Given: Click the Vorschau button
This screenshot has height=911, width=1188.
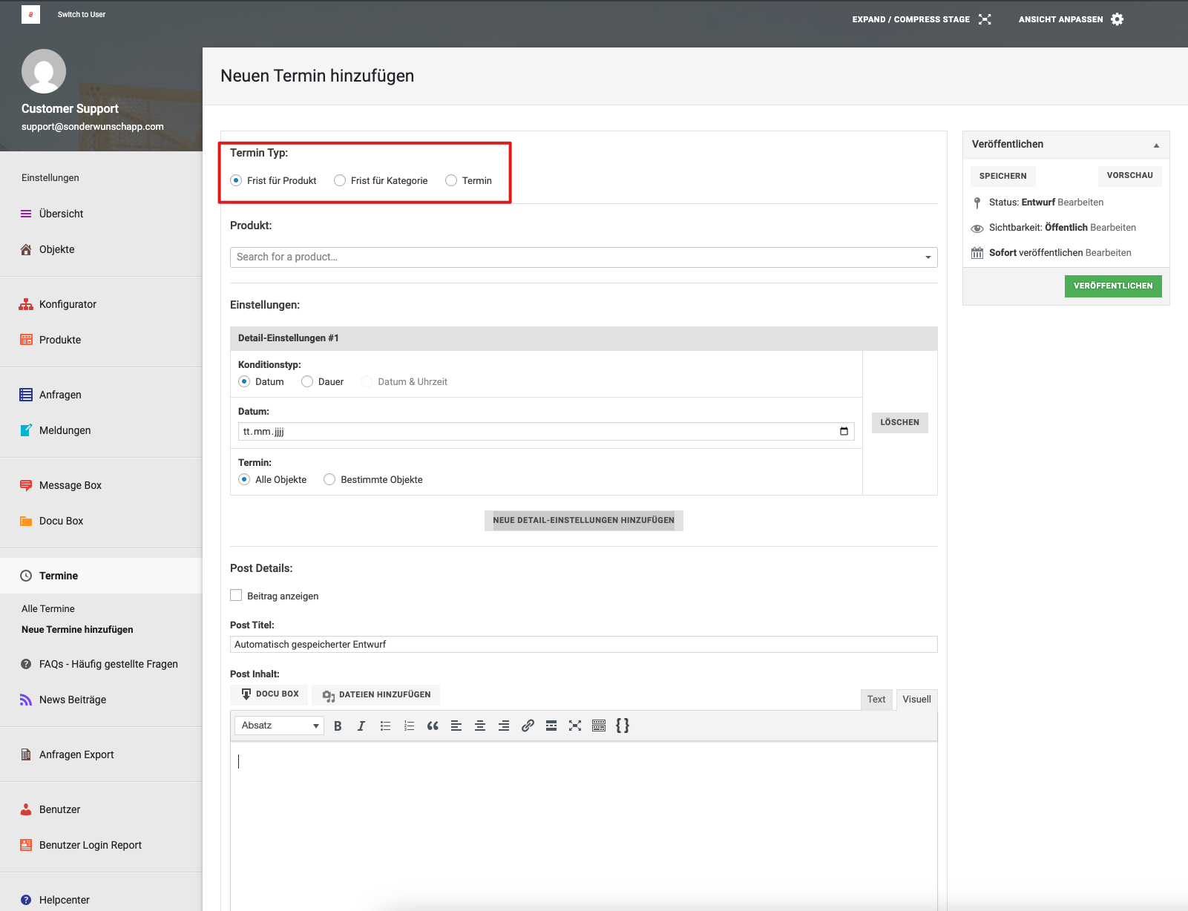Looking at the screenshot, I should pos(1130,175).
